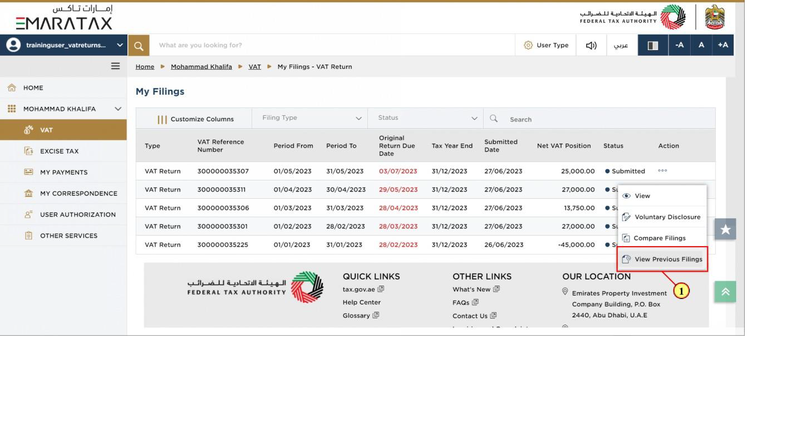
Task: Click the star favorites side button
Action: pyautogui.click(x=725, y=229)
